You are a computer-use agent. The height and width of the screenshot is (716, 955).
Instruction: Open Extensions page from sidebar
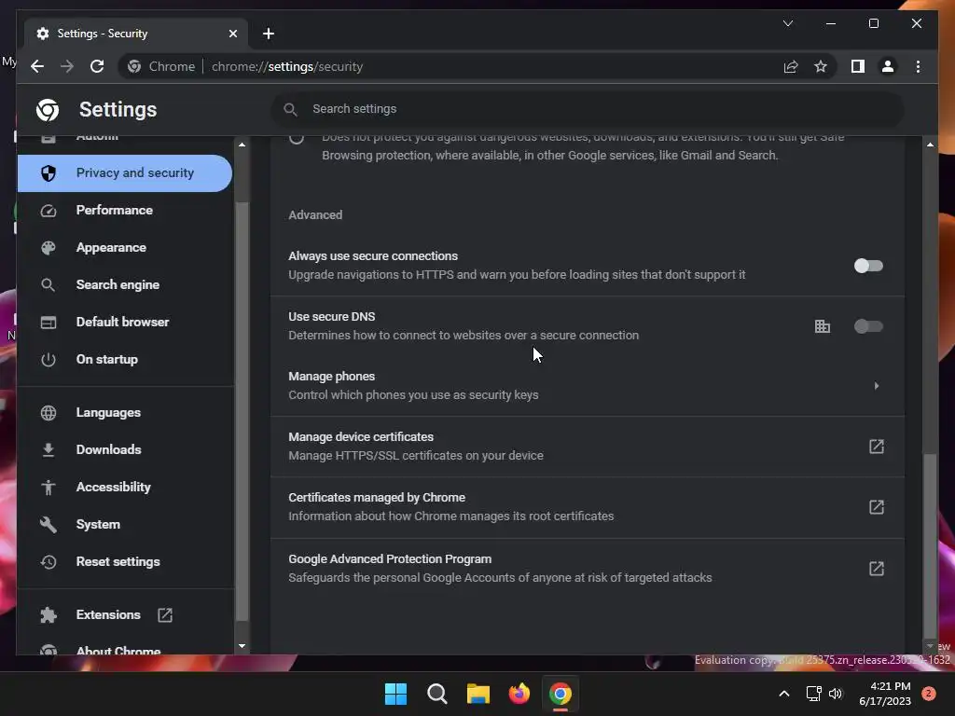pyautogui.click(x=124, y=615)
